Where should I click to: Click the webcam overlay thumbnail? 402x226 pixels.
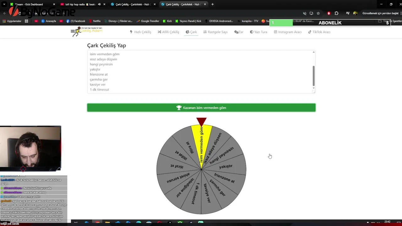click(30, 148)
